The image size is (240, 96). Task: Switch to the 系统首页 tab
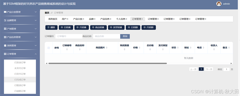[x=53, y=19]
